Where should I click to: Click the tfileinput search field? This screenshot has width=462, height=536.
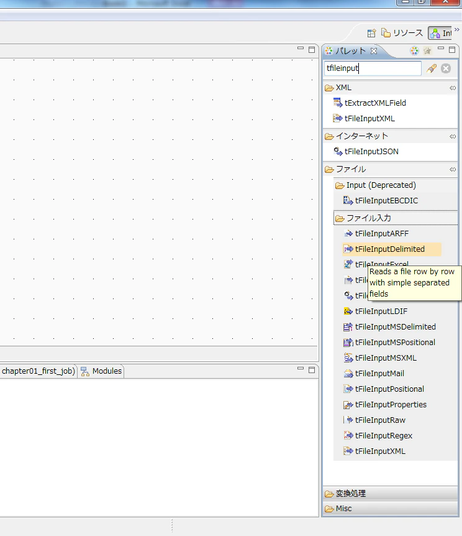(x=373, y=68)
